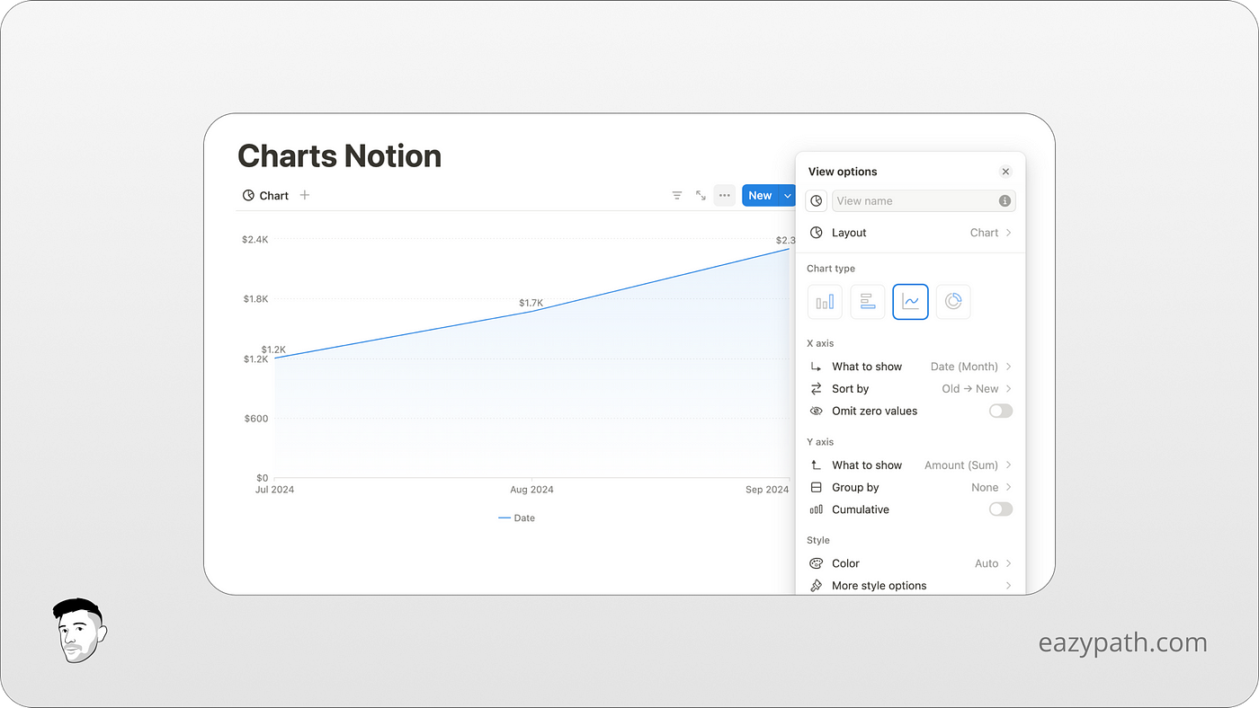
Task: Open the filter icon in the toolbar
Action: [x=676, y=195]
